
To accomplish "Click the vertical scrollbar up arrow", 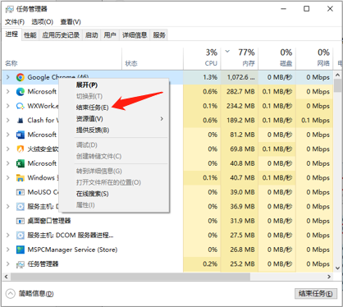I will (338, 75).
